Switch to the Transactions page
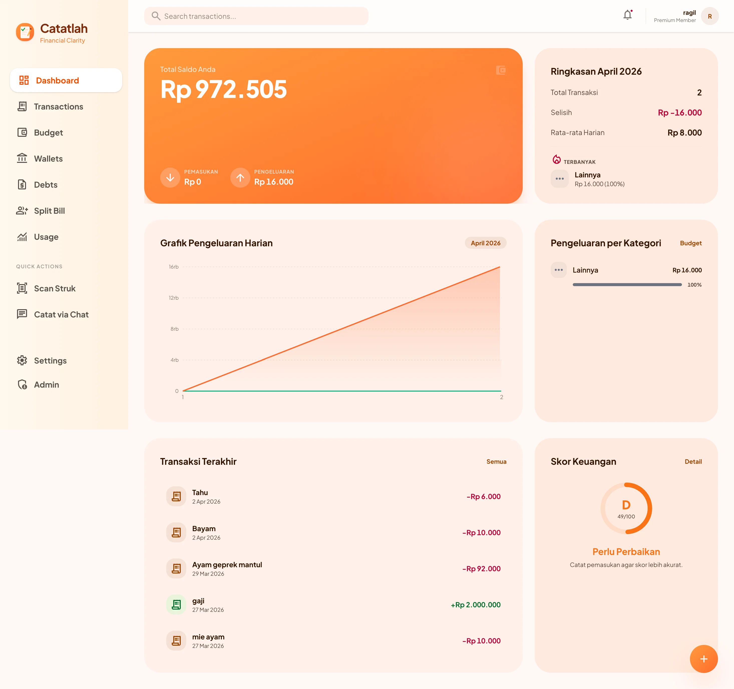734x689 pixels. [58, 106]
